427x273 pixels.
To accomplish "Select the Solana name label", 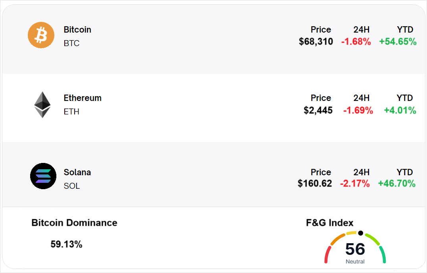I will click(77, 172).
